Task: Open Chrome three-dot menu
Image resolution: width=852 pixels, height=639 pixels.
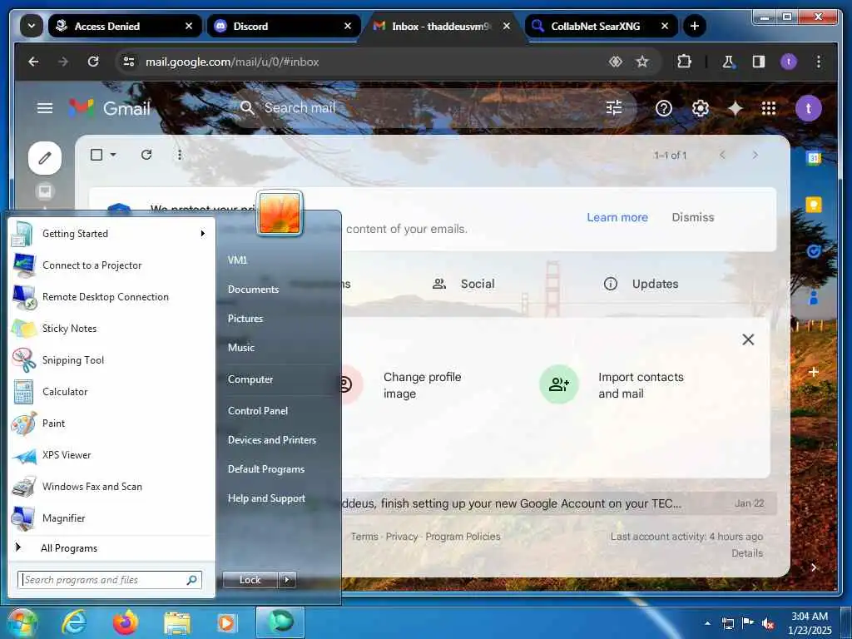Action: coord(819,62)
